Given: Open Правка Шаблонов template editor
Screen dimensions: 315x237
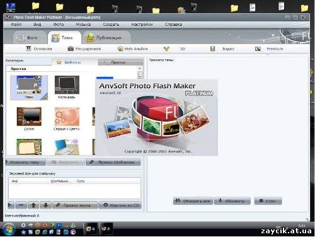Looking at the screenshot, I should click(113, 162).
